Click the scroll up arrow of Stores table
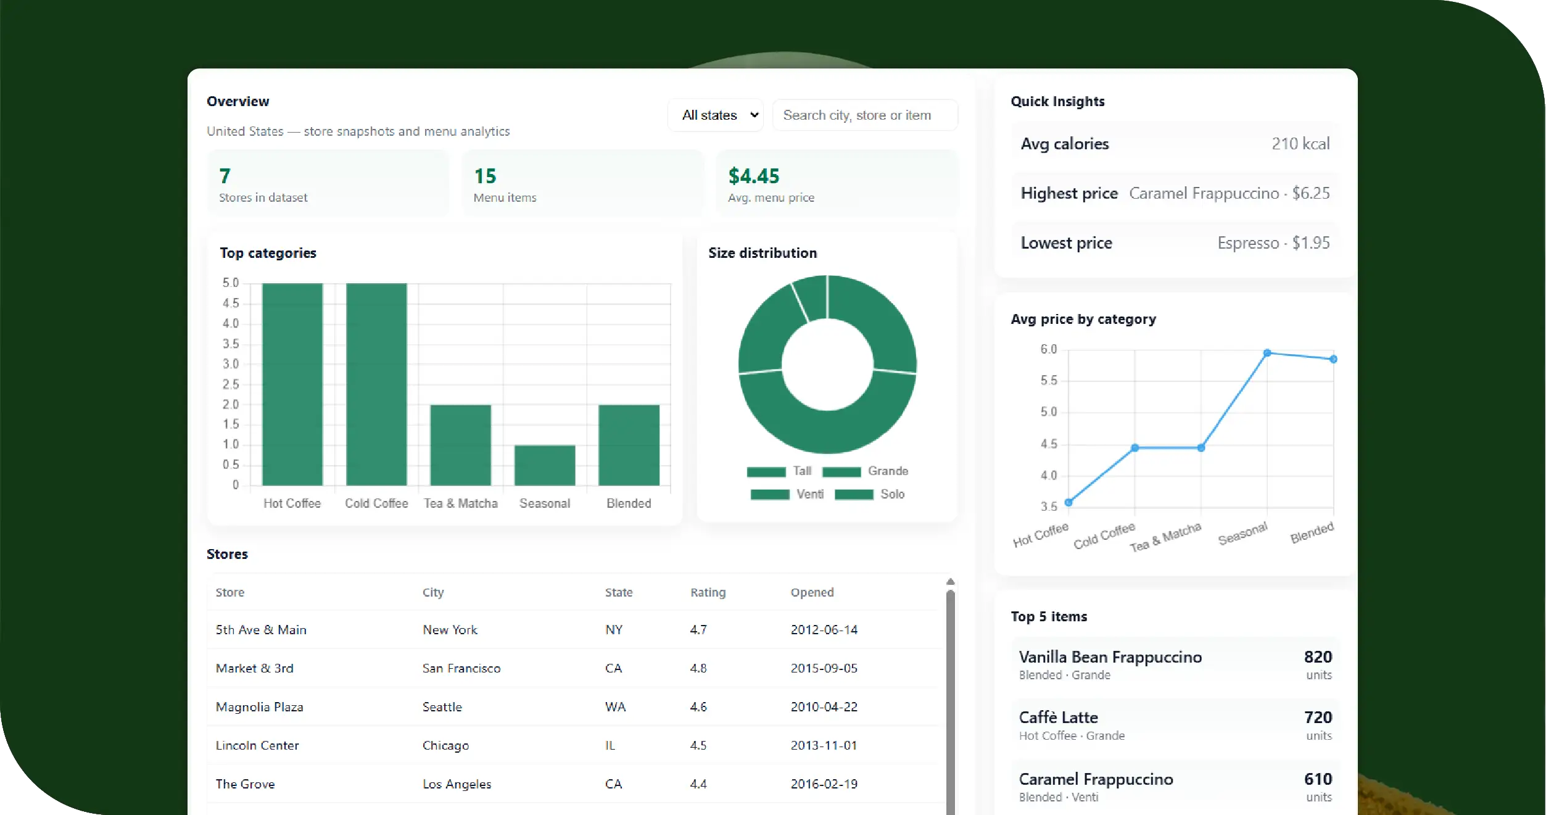This screenshot has width=1546, height=815. coord(950,582)
